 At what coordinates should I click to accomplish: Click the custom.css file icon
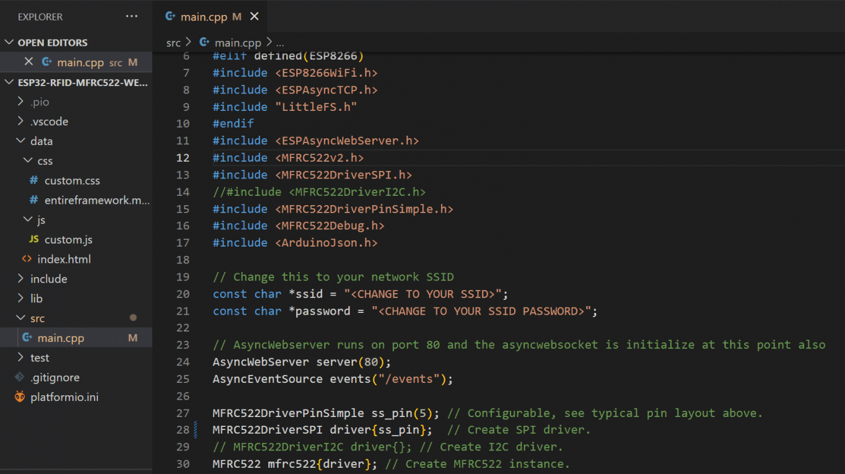34,180
